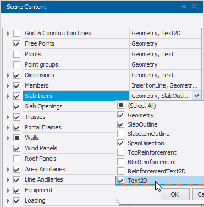Viewport: 204px width, 207px height.
Task: Pin the Scene Content panel
Action: point(184,7)
